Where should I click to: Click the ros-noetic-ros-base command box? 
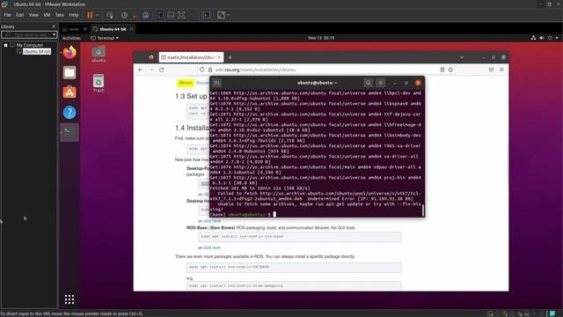point(300,237)
